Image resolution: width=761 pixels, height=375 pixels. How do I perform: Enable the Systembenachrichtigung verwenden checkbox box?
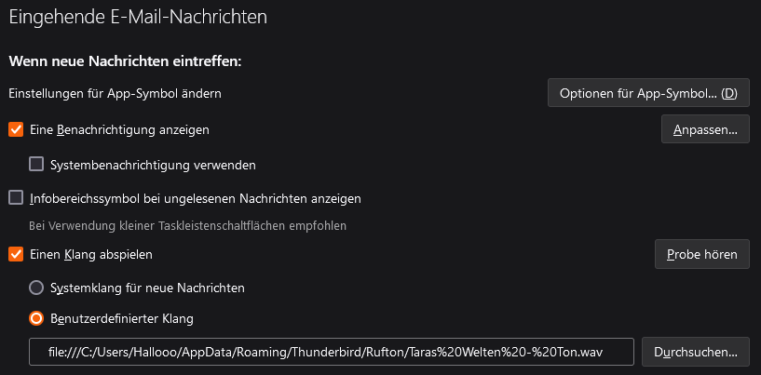pos(37,165)
